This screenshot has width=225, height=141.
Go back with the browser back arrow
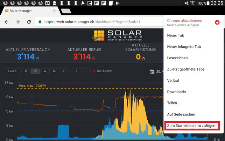[x=6, y=22]
